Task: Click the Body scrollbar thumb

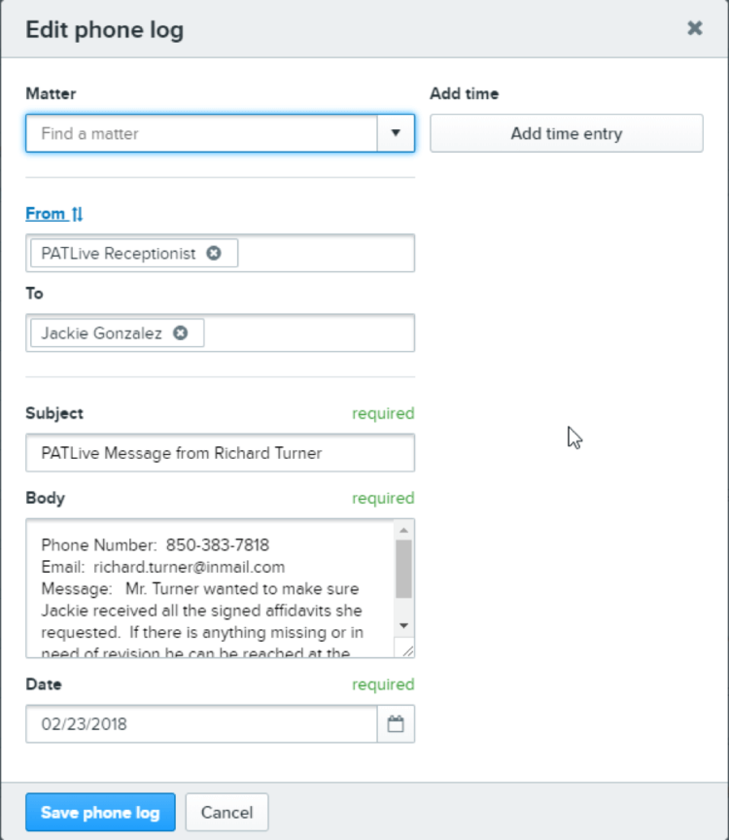Action: click(403, 568)
